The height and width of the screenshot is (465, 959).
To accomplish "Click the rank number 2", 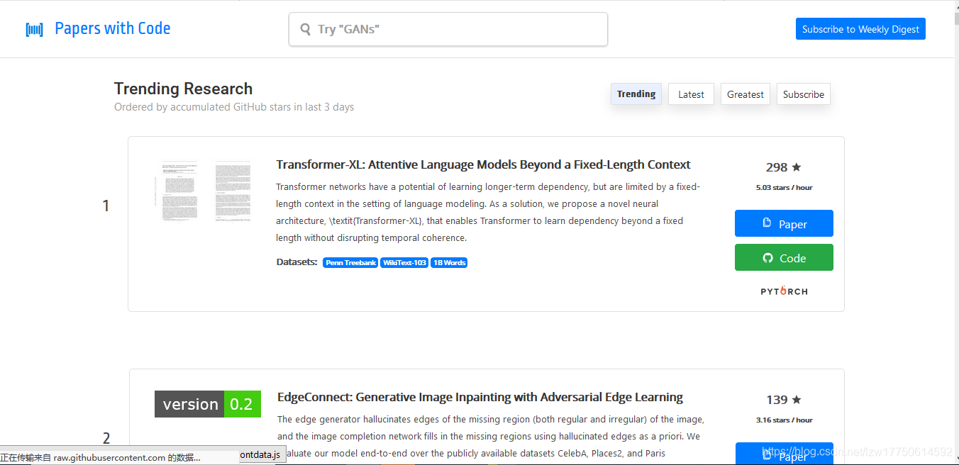I will (106, 438).
